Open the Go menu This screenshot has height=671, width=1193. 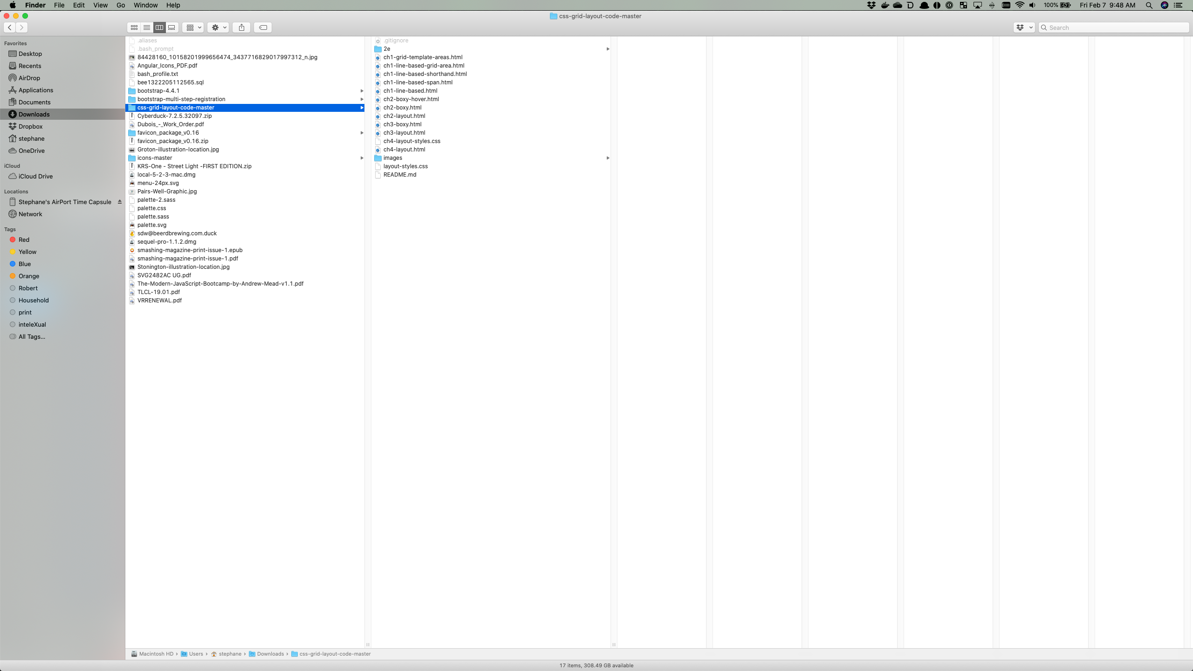tap(120, 5)
